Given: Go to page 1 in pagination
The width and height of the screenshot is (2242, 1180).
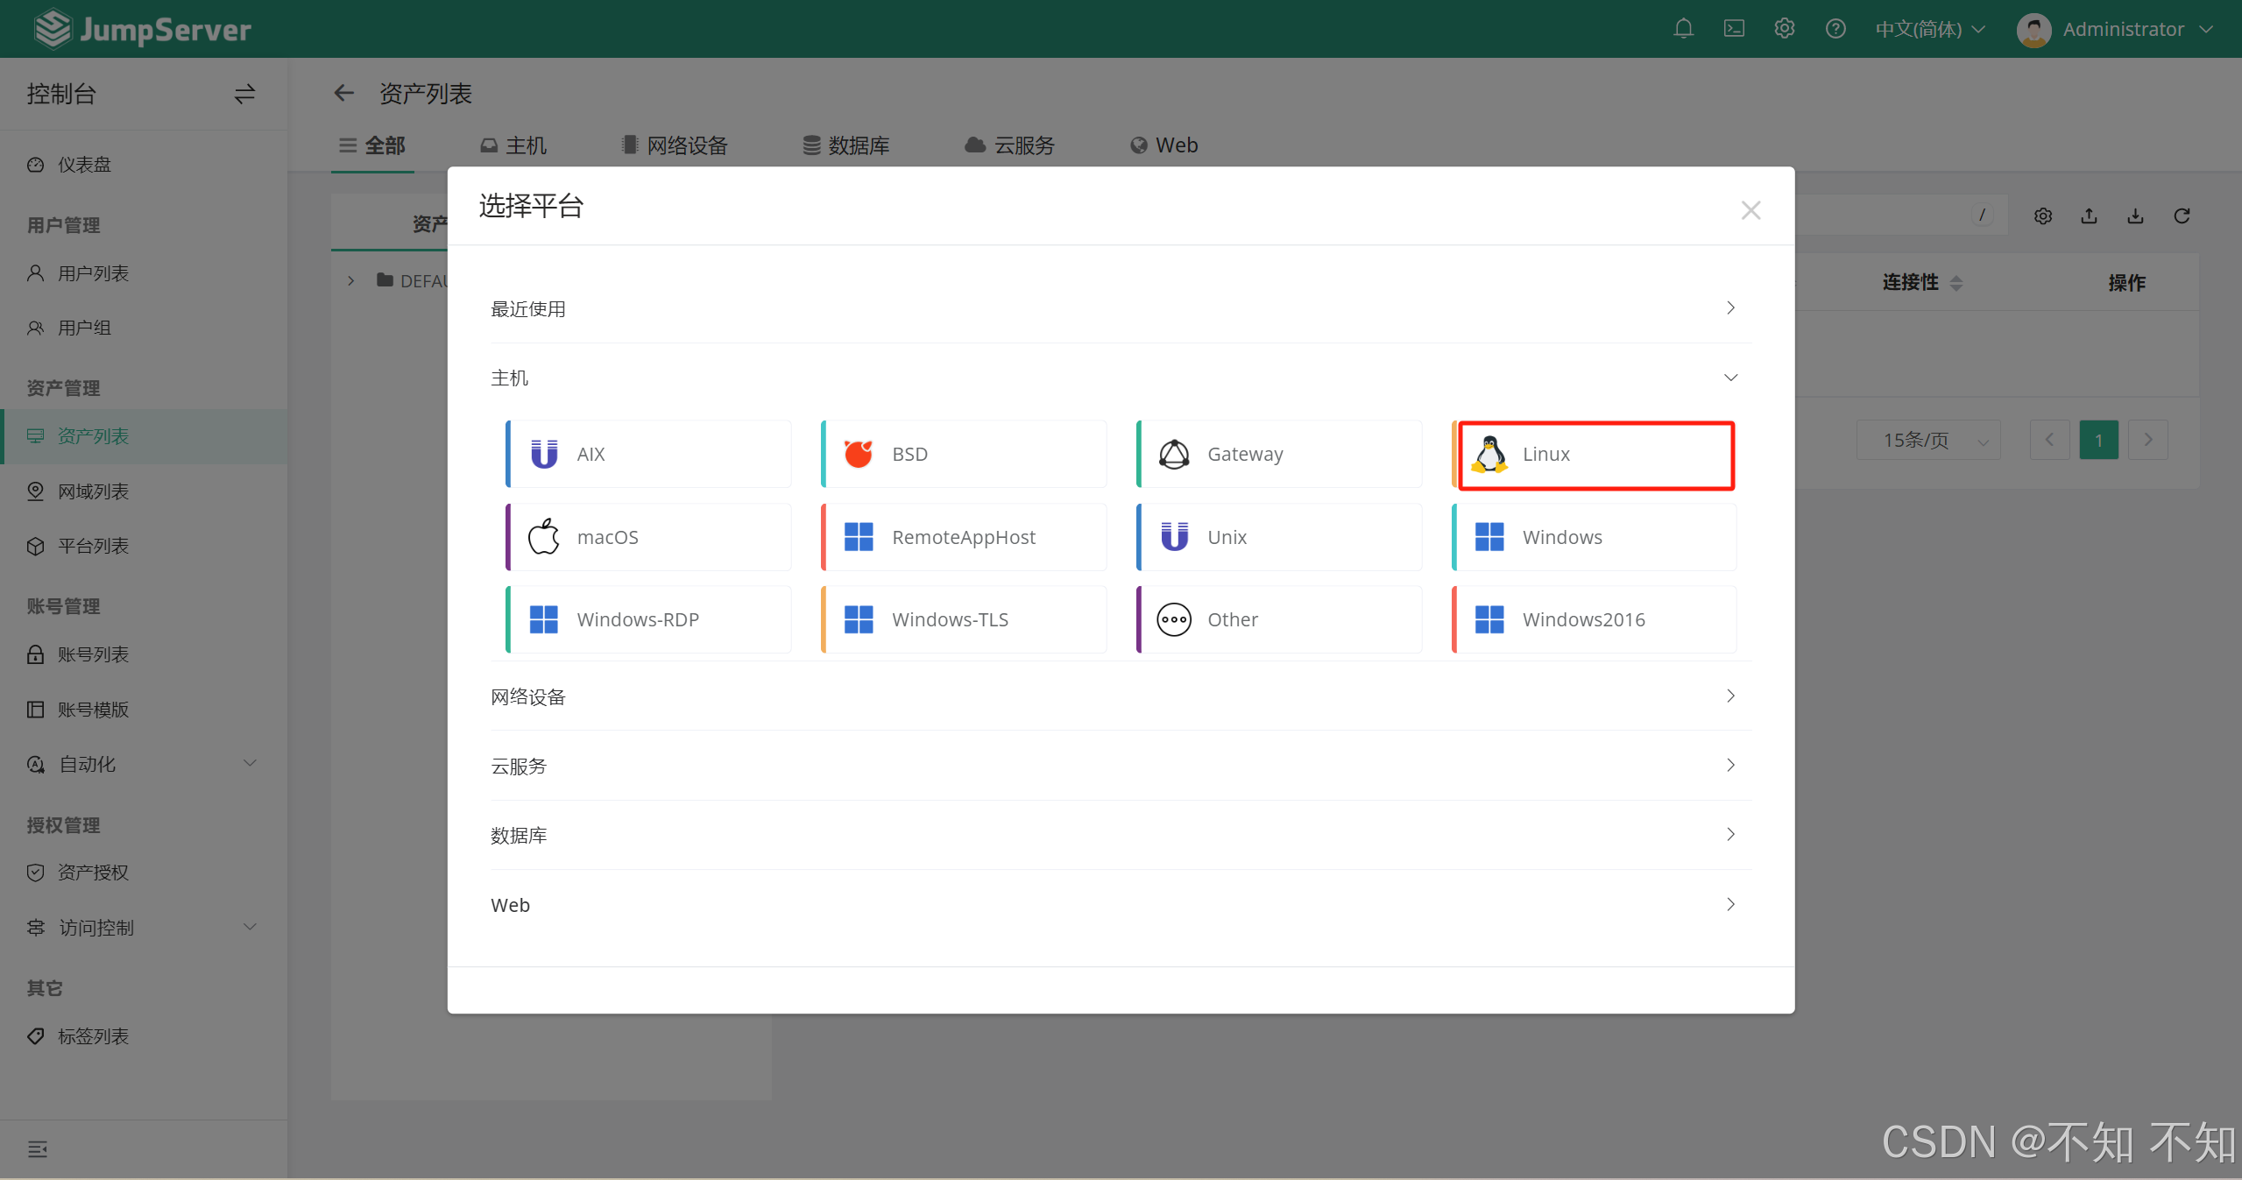Looking at the screenshot, I should click(2098, 440).
